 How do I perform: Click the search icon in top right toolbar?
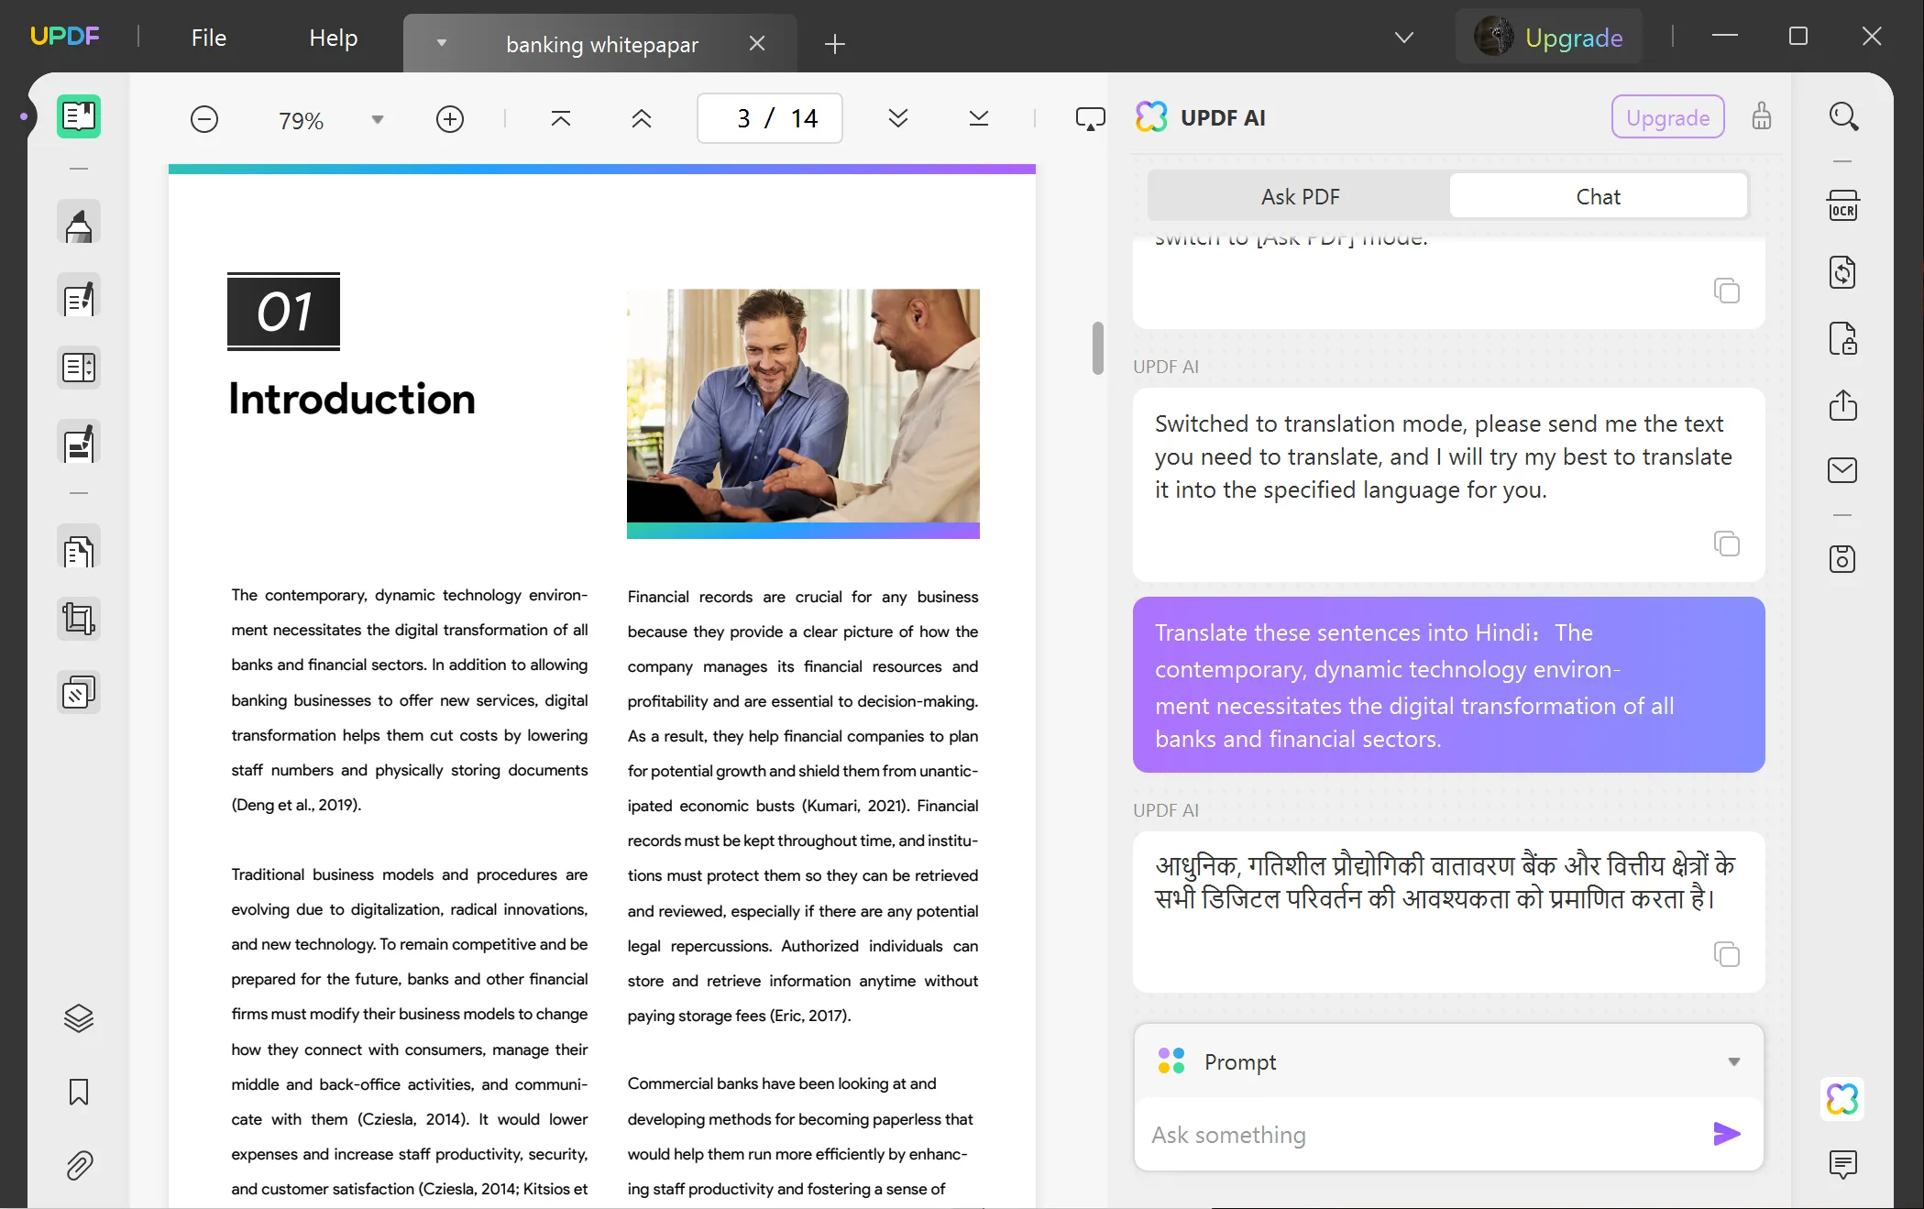(x=1843, y=117)
